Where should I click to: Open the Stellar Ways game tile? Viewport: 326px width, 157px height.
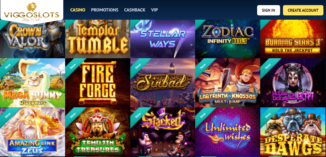pos(163,39)
